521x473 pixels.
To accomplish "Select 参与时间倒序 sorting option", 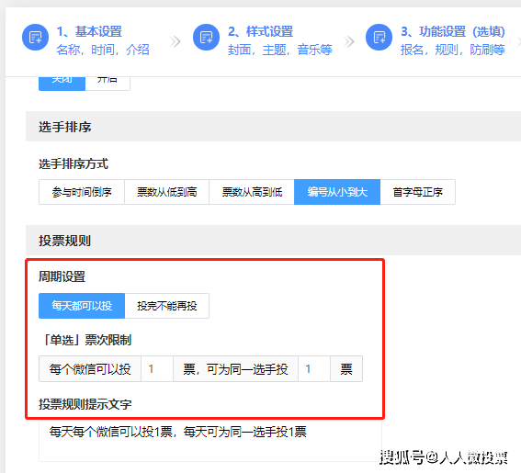I will tap(82, 192).
